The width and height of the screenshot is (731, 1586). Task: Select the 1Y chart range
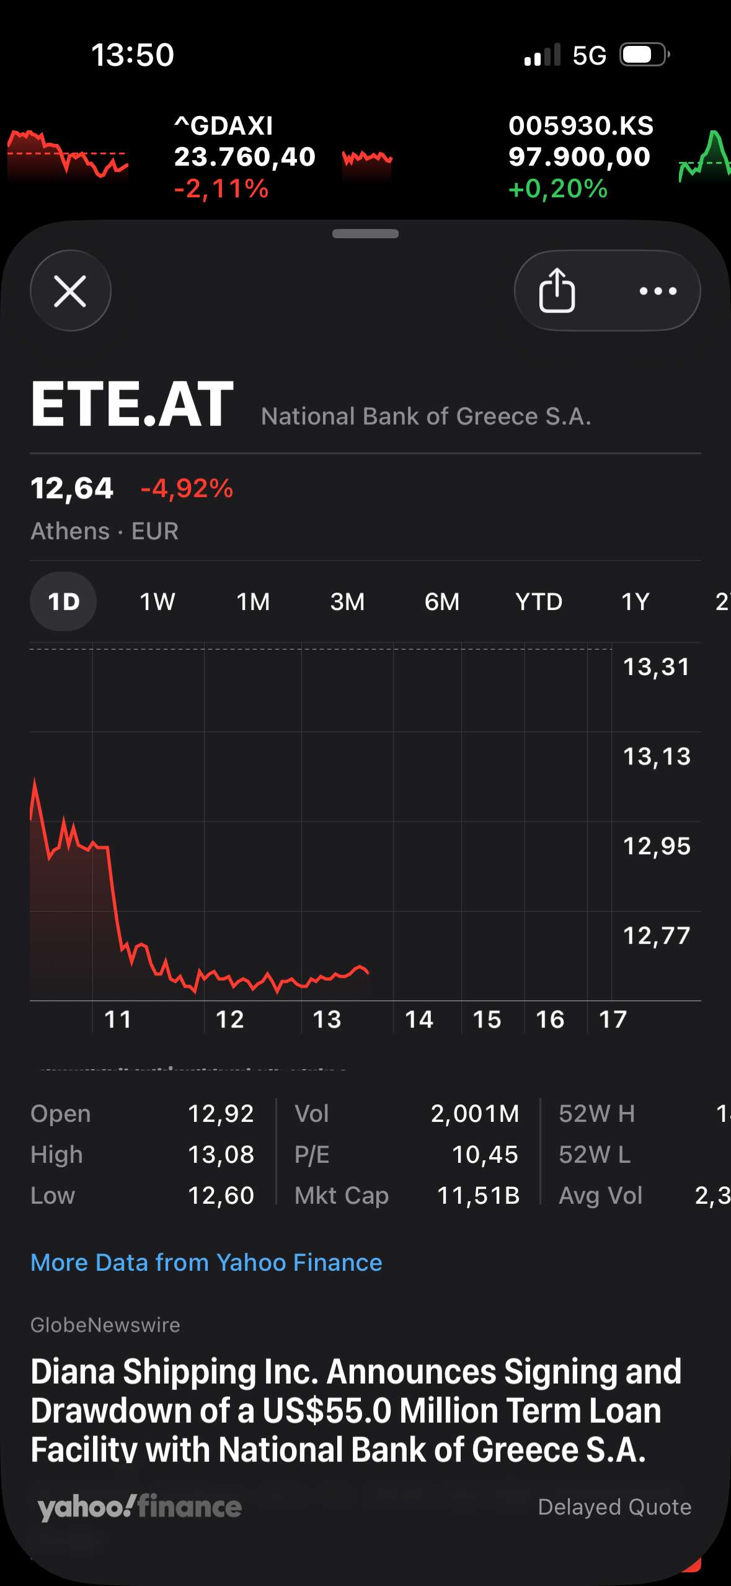[636, 602]
